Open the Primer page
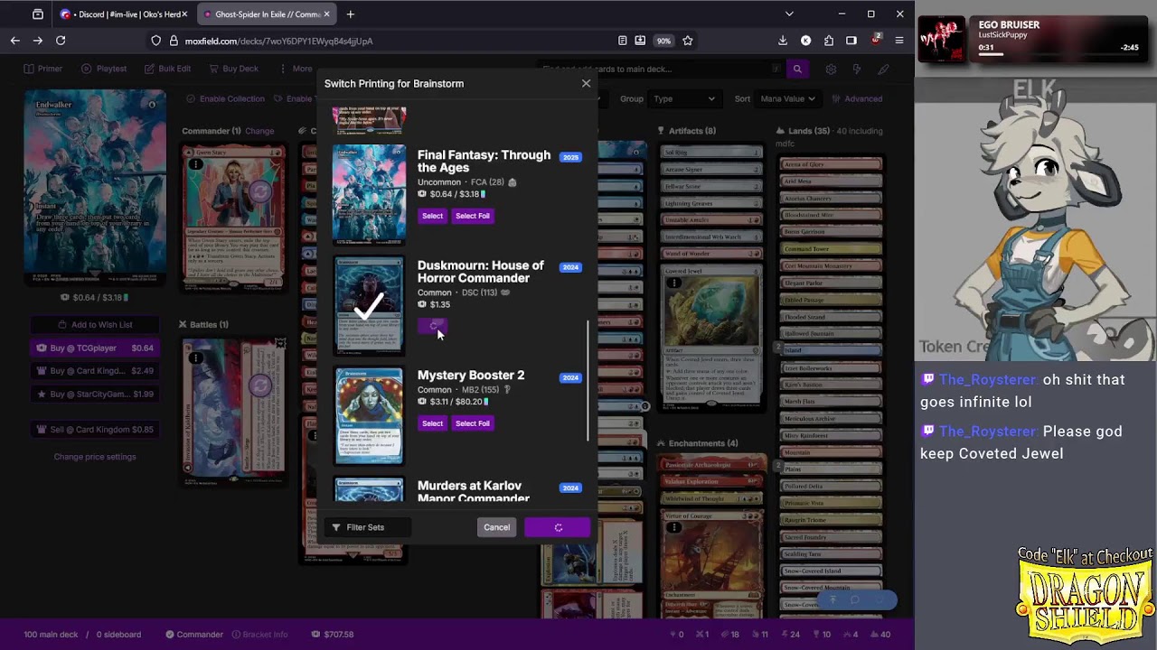The image size is (1157, 650). [x=43, y=69]
